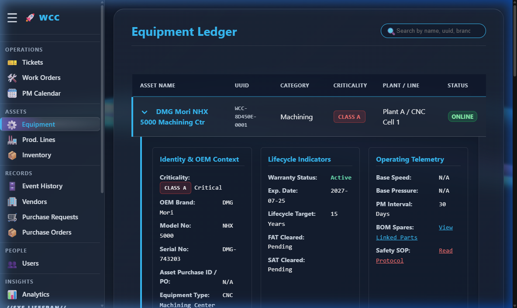Focus the equipment search field
The image size is (517, 308).
433,31
